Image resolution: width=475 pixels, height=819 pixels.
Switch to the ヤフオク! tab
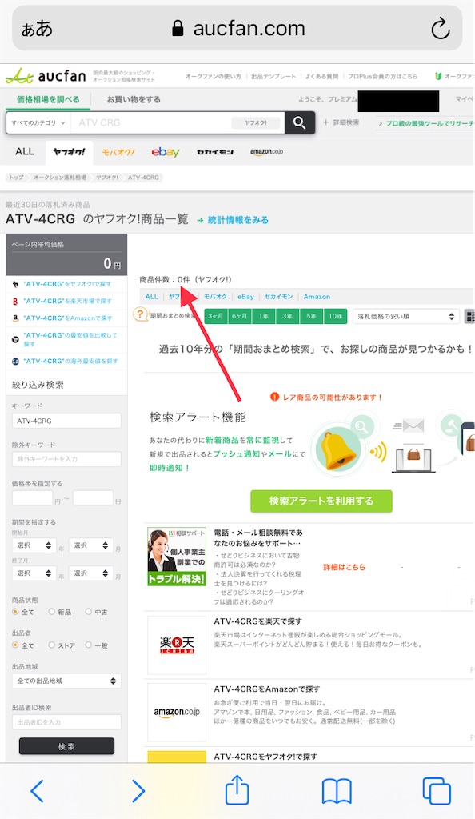point(69,152)
